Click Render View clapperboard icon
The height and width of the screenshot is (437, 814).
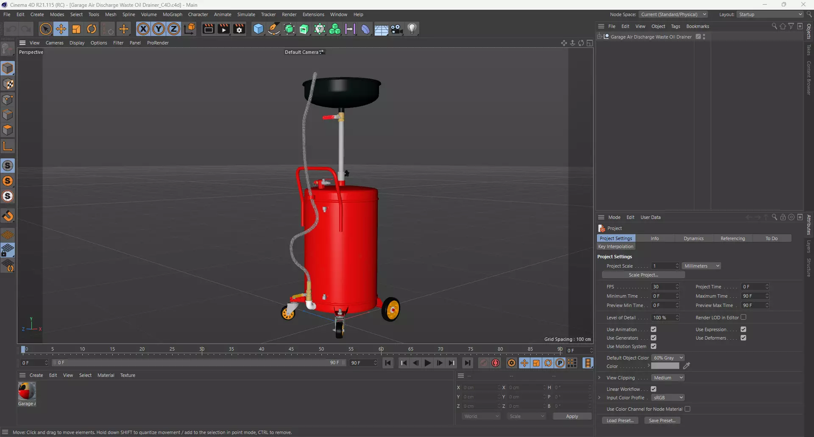click(208, 29)
